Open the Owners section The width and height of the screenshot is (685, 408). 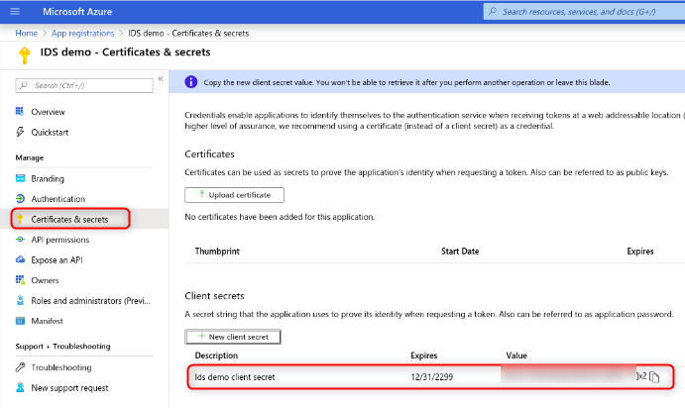coord(45,280)
